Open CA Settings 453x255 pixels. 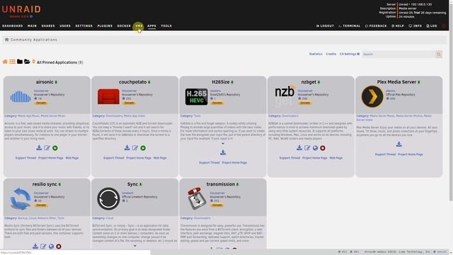349,54
